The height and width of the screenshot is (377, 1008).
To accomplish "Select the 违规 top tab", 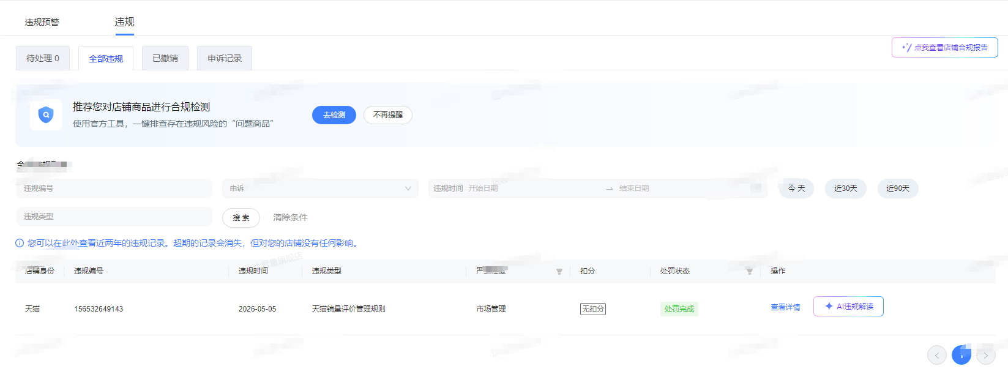I will (x=124, y=22).
